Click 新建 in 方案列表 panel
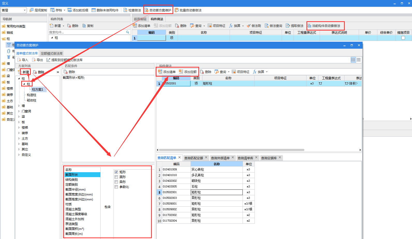The image size is (412, 239). tap(24, 72)
